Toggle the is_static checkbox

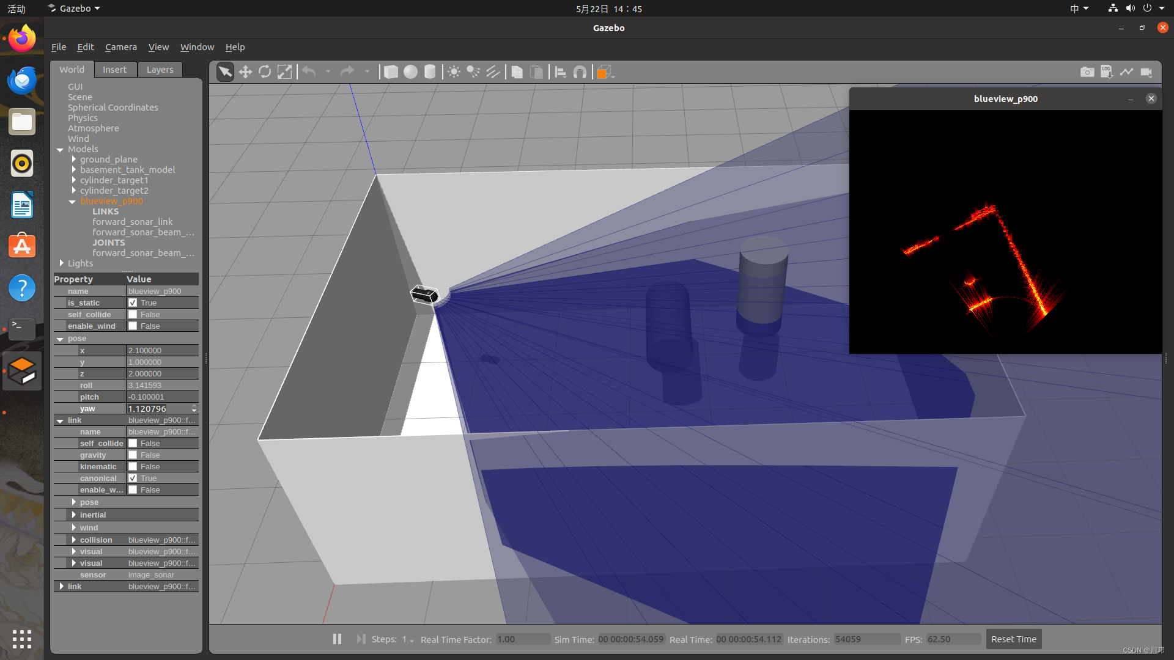[133, 303]
